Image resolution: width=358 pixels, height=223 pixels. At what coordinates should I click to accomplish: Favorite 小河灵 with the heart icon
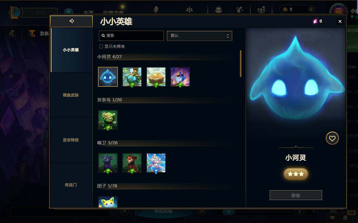pos(332,138)
